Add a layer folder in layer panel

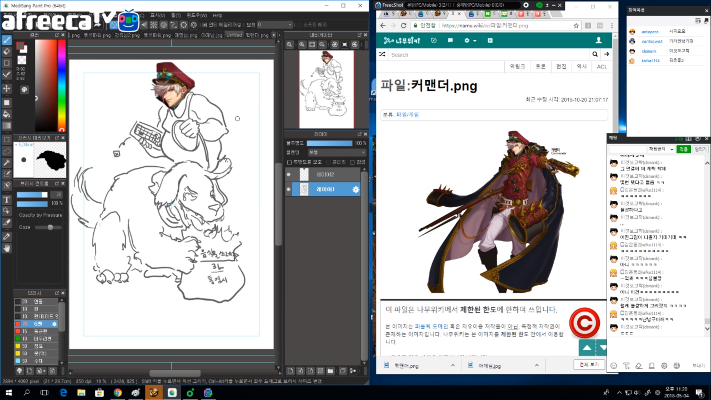[330, 371]
